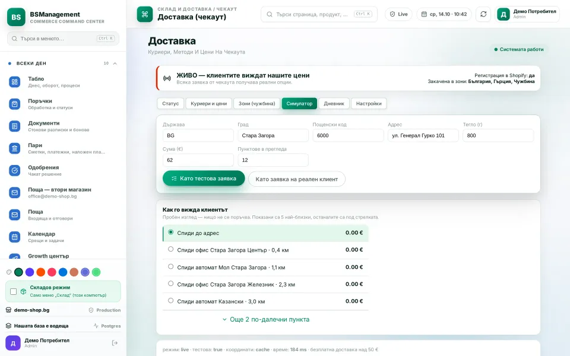
Task: Open the Дневник tab
Action: (334, 103)
